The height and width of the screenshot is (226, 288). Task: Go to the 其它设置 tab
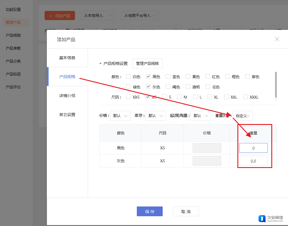[x=67, y=115]
